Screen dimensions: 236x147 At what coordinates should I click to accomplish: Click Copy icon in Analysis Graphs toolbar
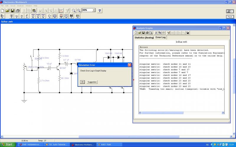[160, 33]
